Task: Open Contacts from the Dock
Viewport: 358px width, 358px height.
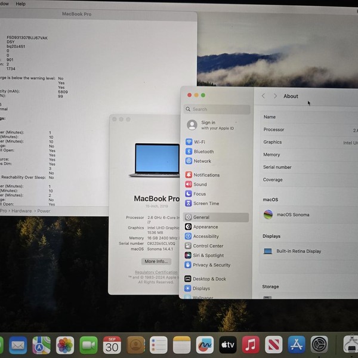Action: (135, 345)
